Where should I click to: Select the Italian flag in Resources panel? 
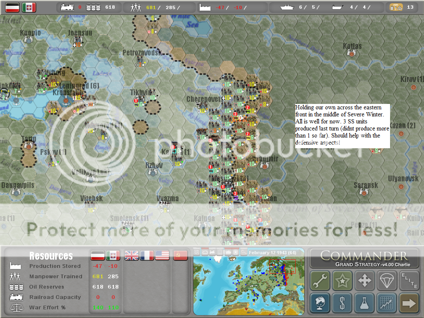click(113, 255)
